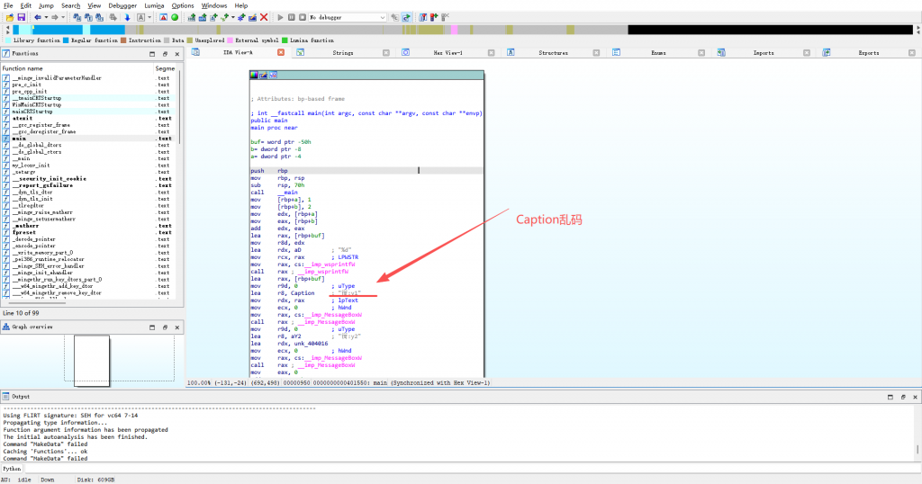This screenshot has width=922, height=484.
Task: Open the Debugger menu
Action: (x=122, y=5)
